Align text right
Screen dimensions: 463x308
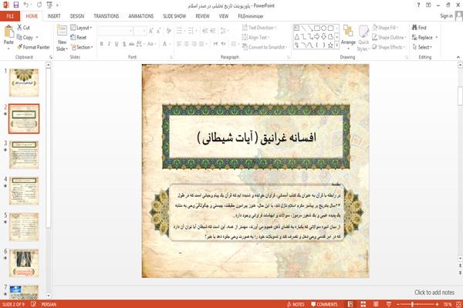pyautogui.click(x=194, y=44)
